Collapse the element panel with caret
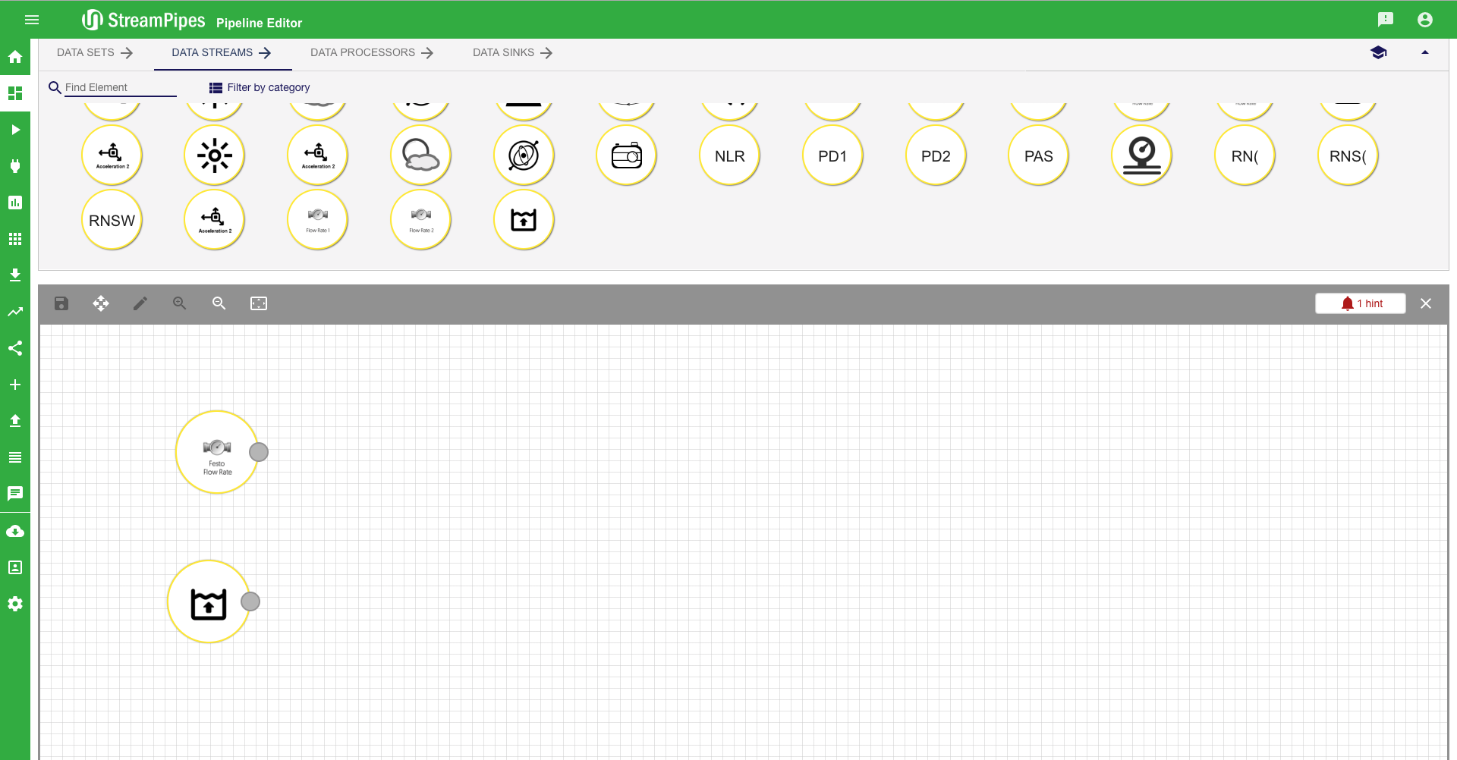Viewport: 1457px width, 760px height. pos(1424,52)
